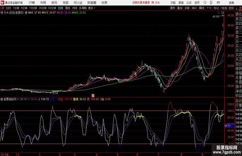Click the 叠加 overlay button
This screenshot has width=242, height=156.
180,8
